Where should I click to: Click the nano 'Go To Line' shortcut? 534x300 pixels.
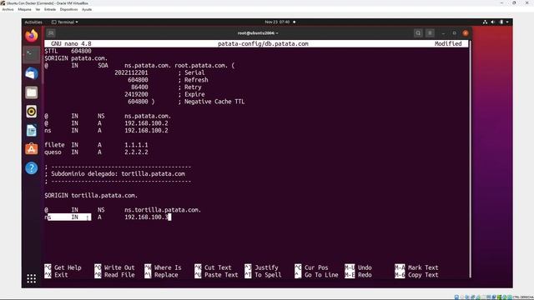(317, 275)
